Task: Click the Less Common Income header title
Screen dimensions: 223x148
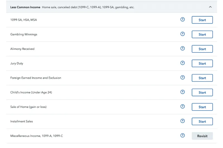Action: click(x=25, y=7)
